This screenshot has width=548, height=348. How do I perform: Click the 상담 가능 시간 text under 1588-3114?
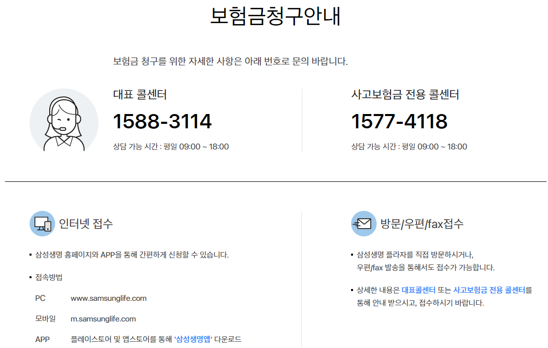(x=171, y=146)
